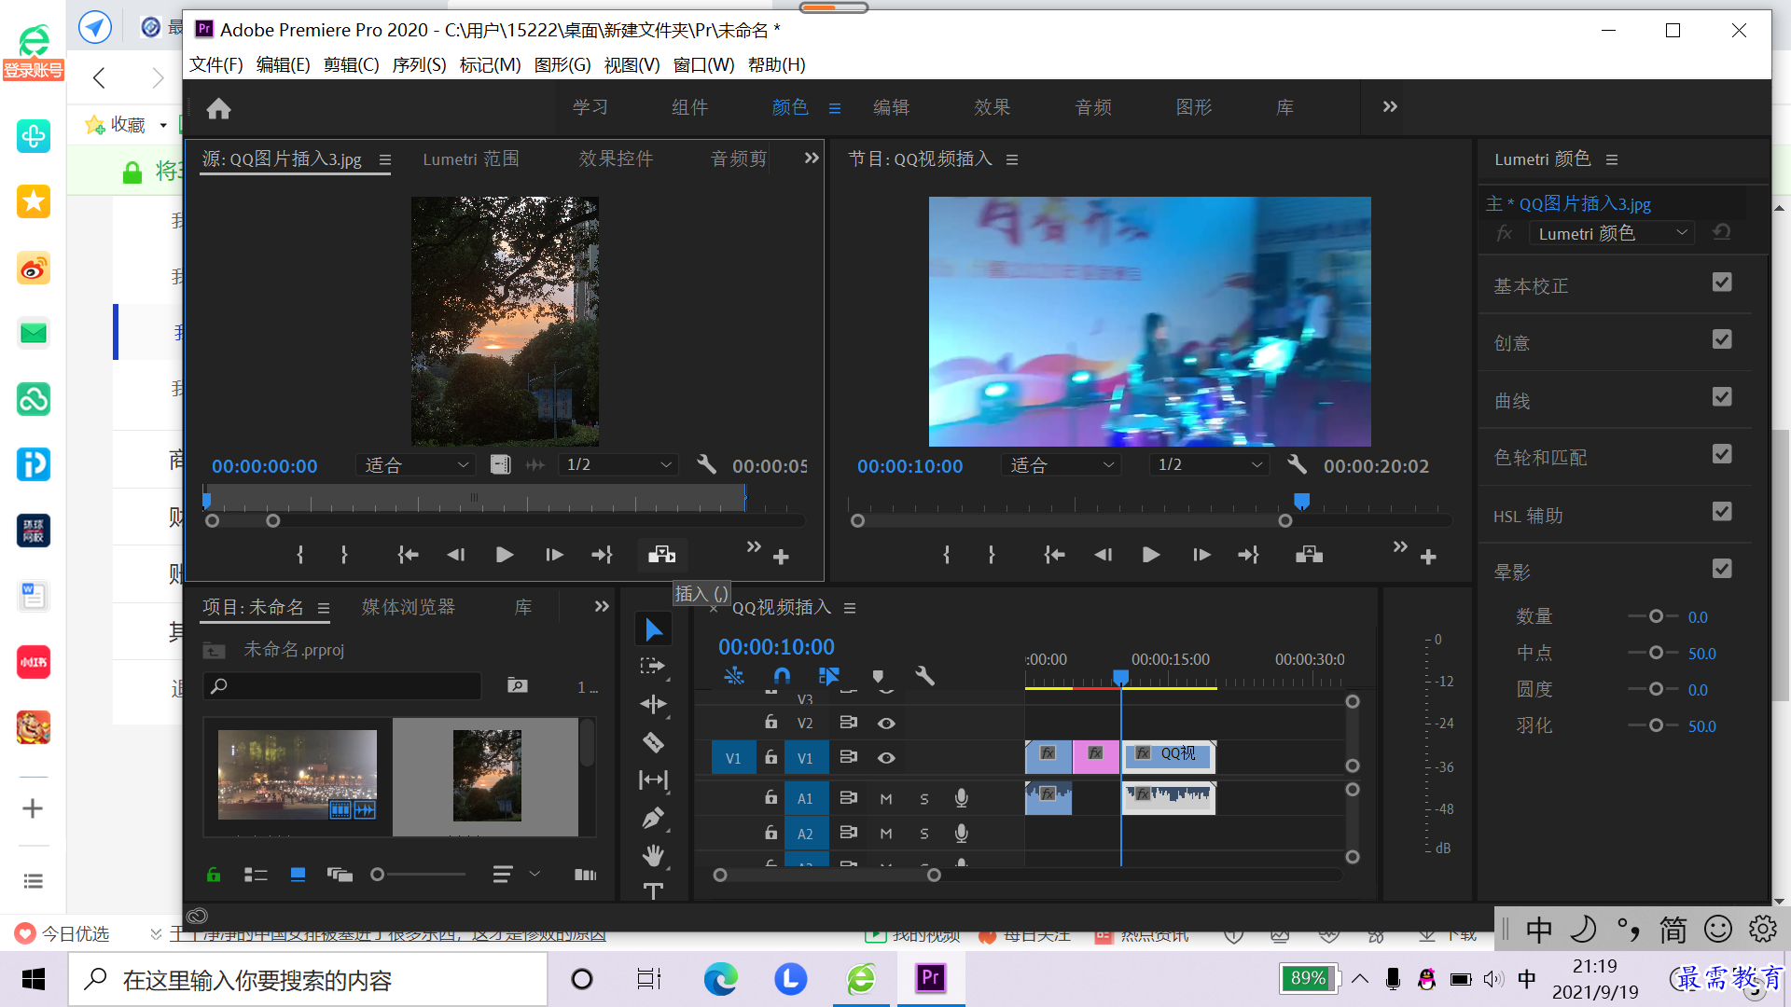The width and height of the screenshot is (1791, 1007).
Task: Open the 窗口(W) menu
Action: coord(703,64)
